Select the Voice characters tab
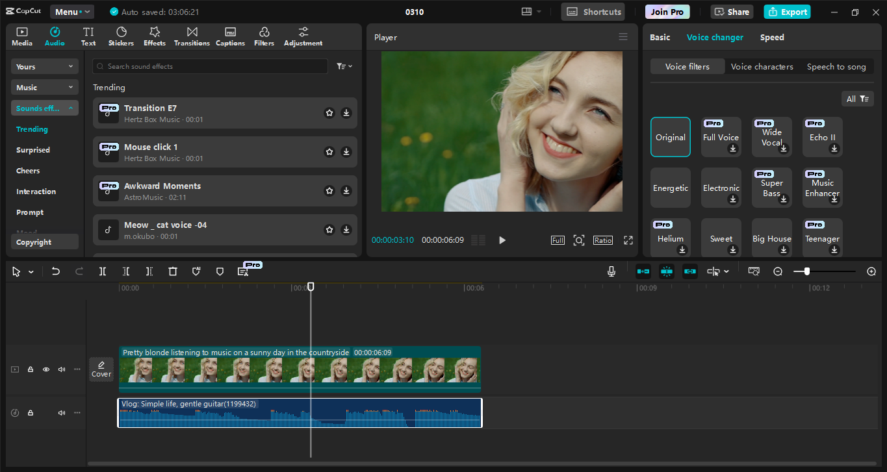887x472 pixels. [762, 67]
